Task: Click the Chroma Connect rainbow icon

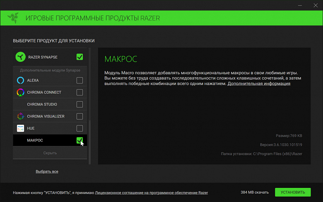Action: [20, 92]
